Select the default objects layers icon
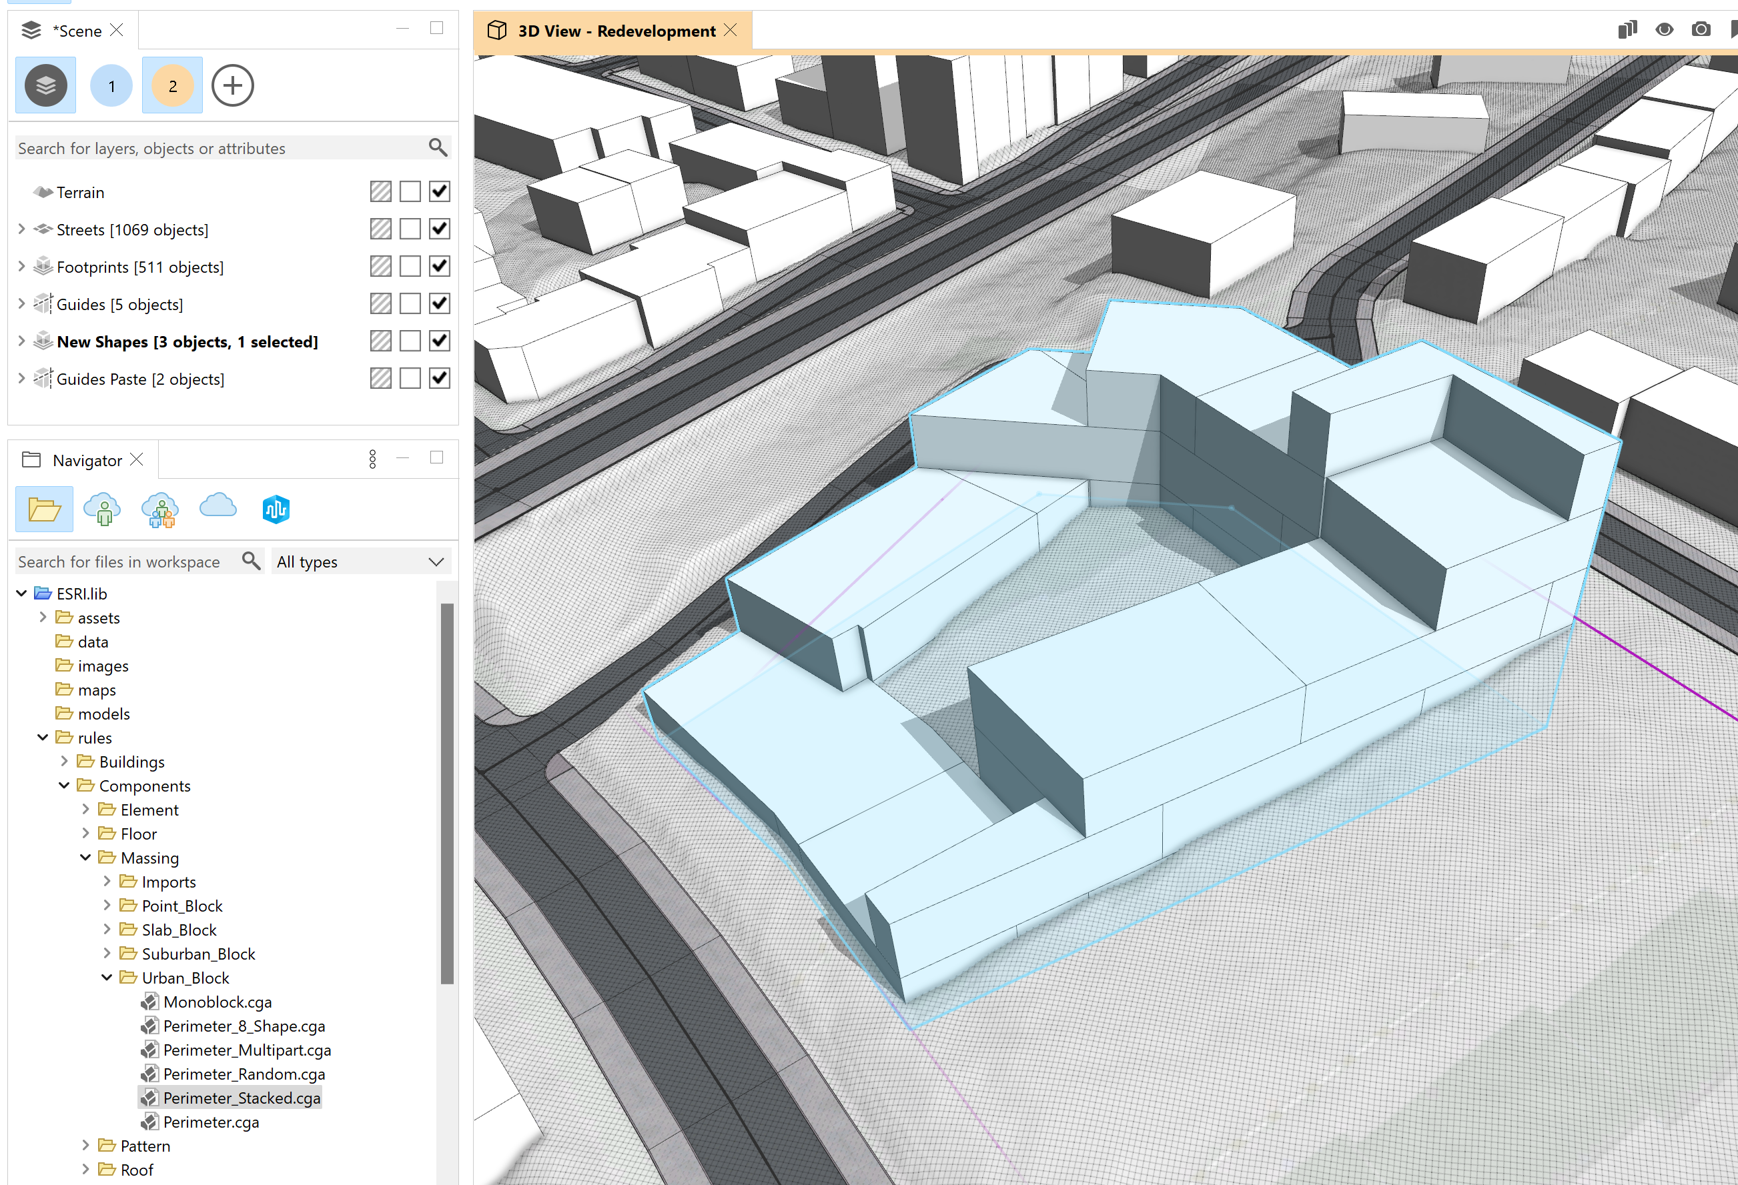 (x=45, y=85)
